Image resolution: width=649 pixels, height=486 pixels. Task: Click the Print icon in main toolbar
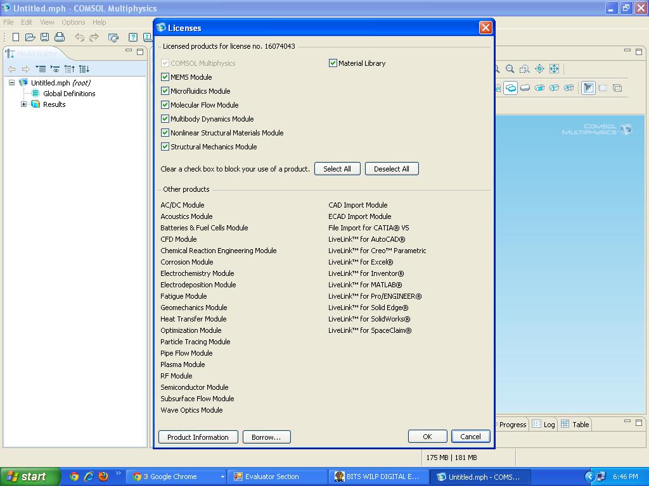click(59, 37)
